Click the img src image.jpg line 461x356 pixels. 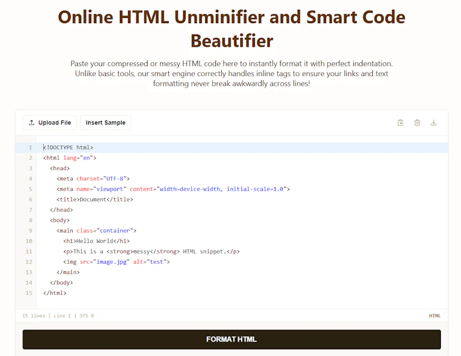pos(116,262)
